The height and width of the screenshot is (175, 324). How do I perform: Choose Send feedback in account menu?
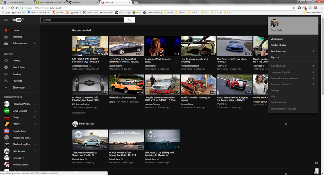point(293,103)
